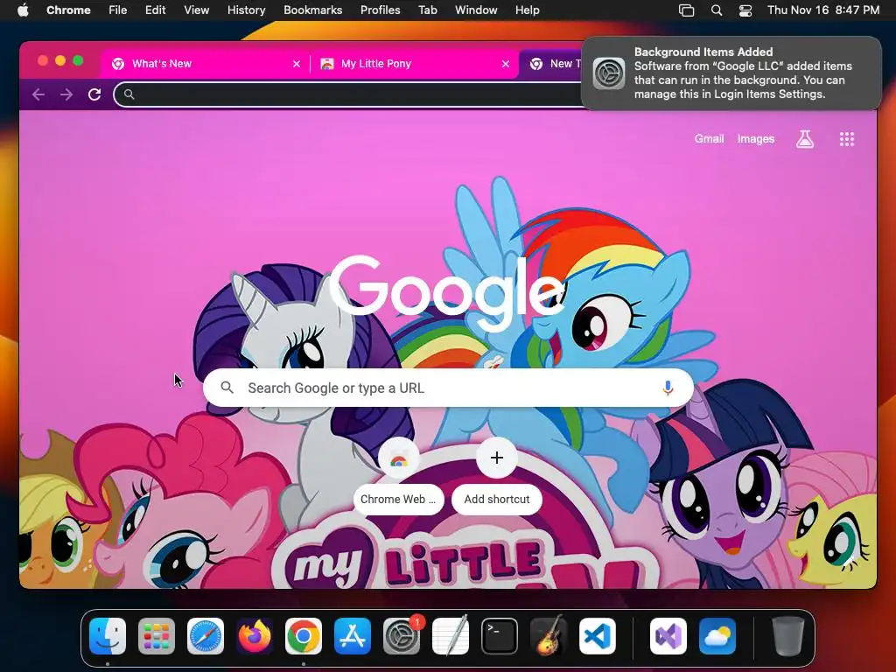Viewport: 896px width, 672px height.
Task: Open the Images link
Action: click(x=755, y=139)
